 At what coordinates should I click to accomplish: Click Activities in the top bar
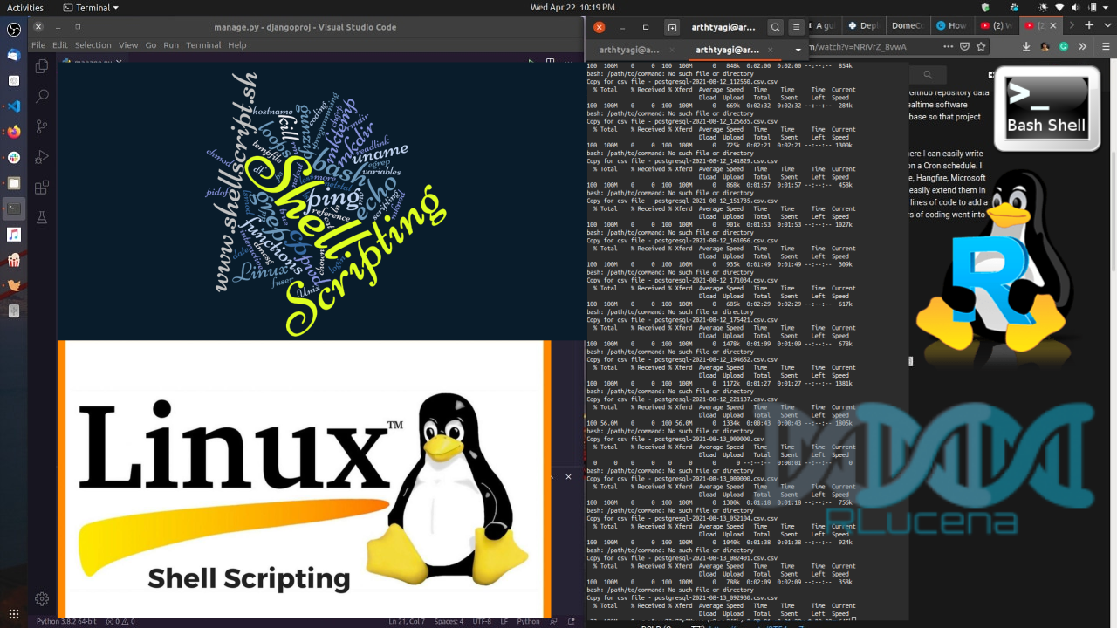click(25, 8)
